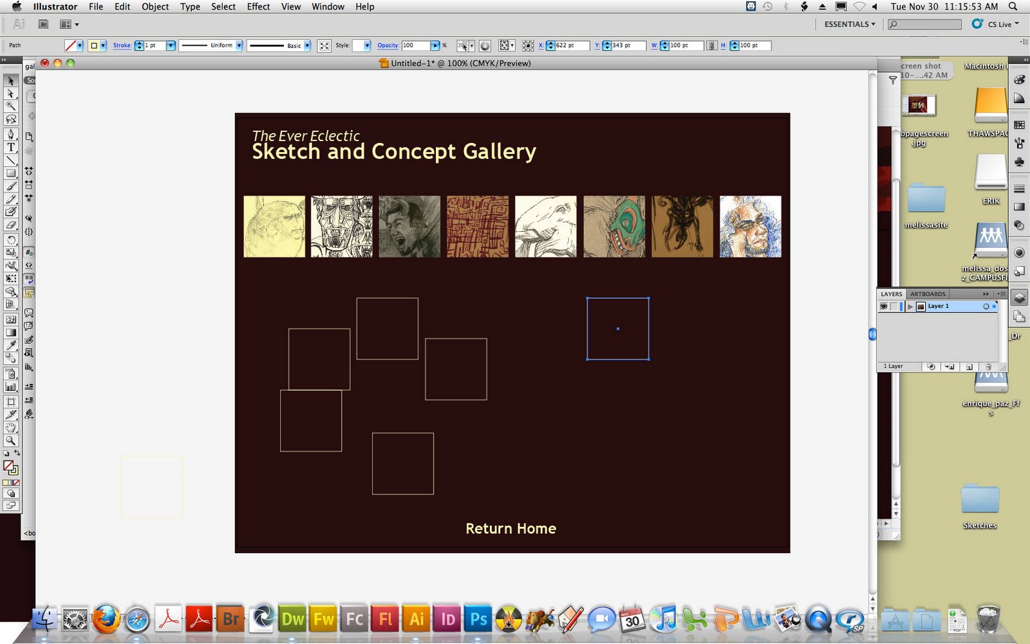Select the Type tool
The width and height of the screenshot is (1030, 644).
click(11, 147)
